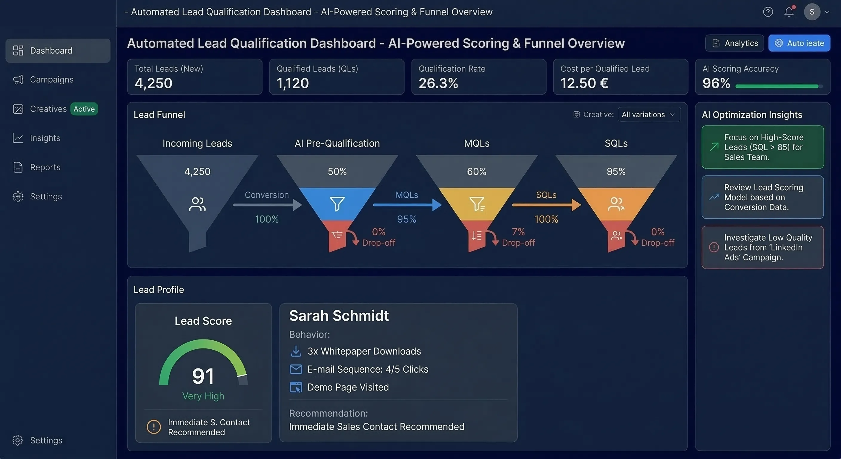Image resolution: width=841 pixels, height=459 pixels.
Task: Open the Reports document icon
Action: click(18, 167)
